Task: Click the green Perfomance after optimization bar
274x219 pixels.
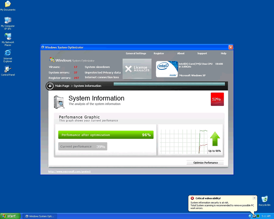Action: (106, 135)
